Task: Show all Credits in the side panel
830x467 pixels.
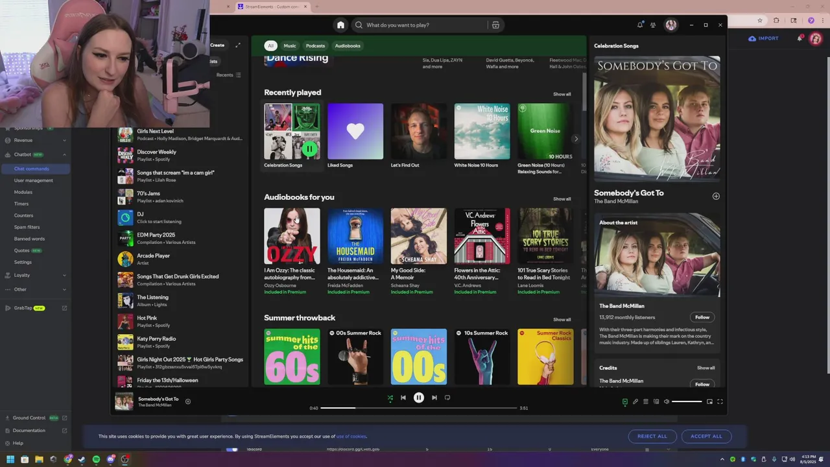Action: (706, 368)
